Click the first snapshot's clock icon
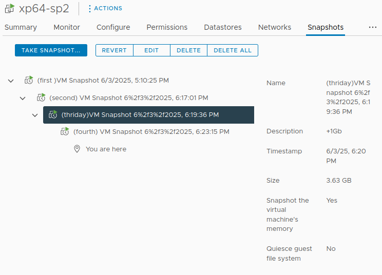Viewport: 382px width, 275px height. coord(29,81)
